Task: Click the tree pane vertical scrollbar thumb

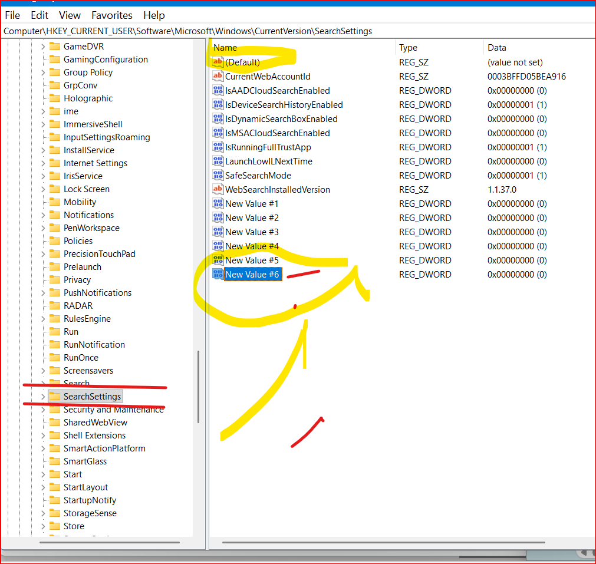Action: pos(198,387)
